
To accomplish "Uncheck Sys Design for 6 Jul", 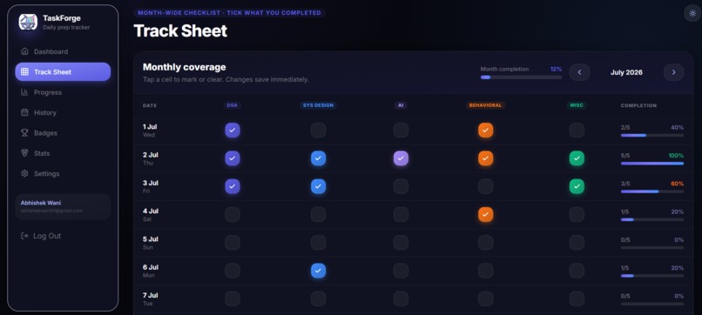I will coord(318,271).
